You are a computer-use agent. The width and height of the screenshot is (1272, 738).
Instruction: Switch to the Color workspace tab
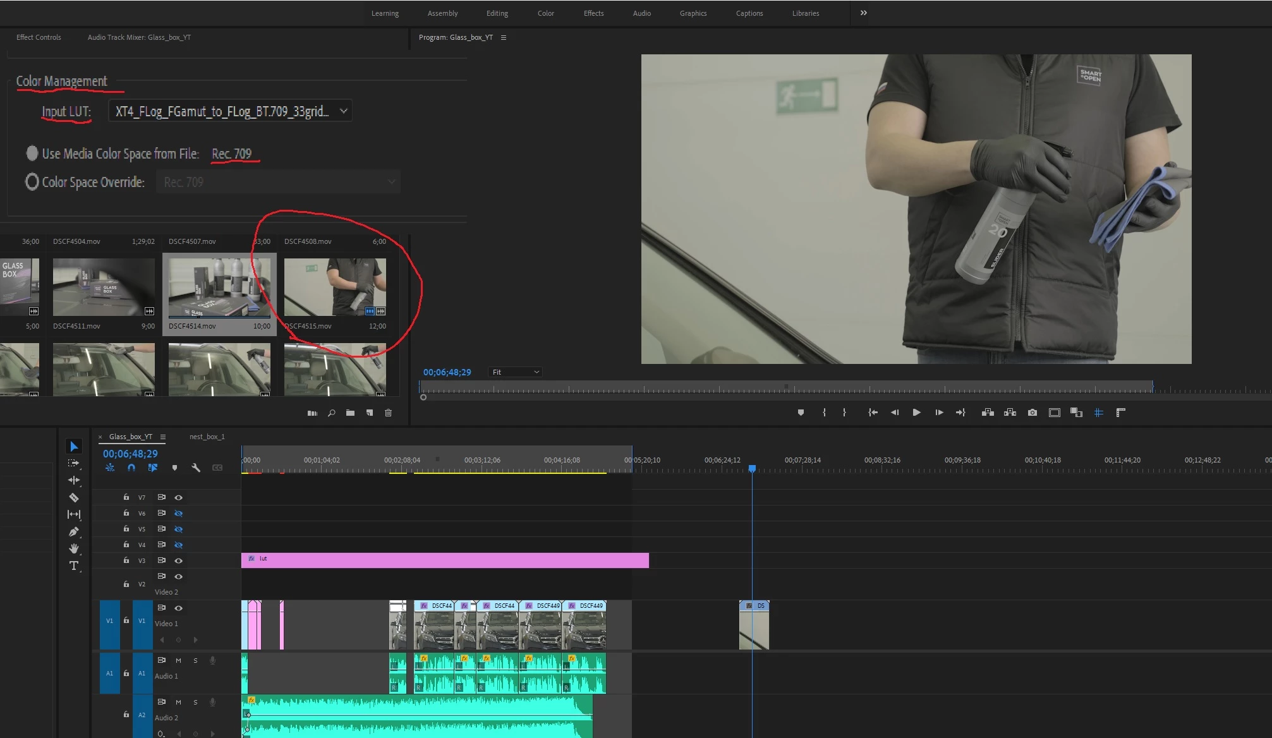tap(545, 13)
